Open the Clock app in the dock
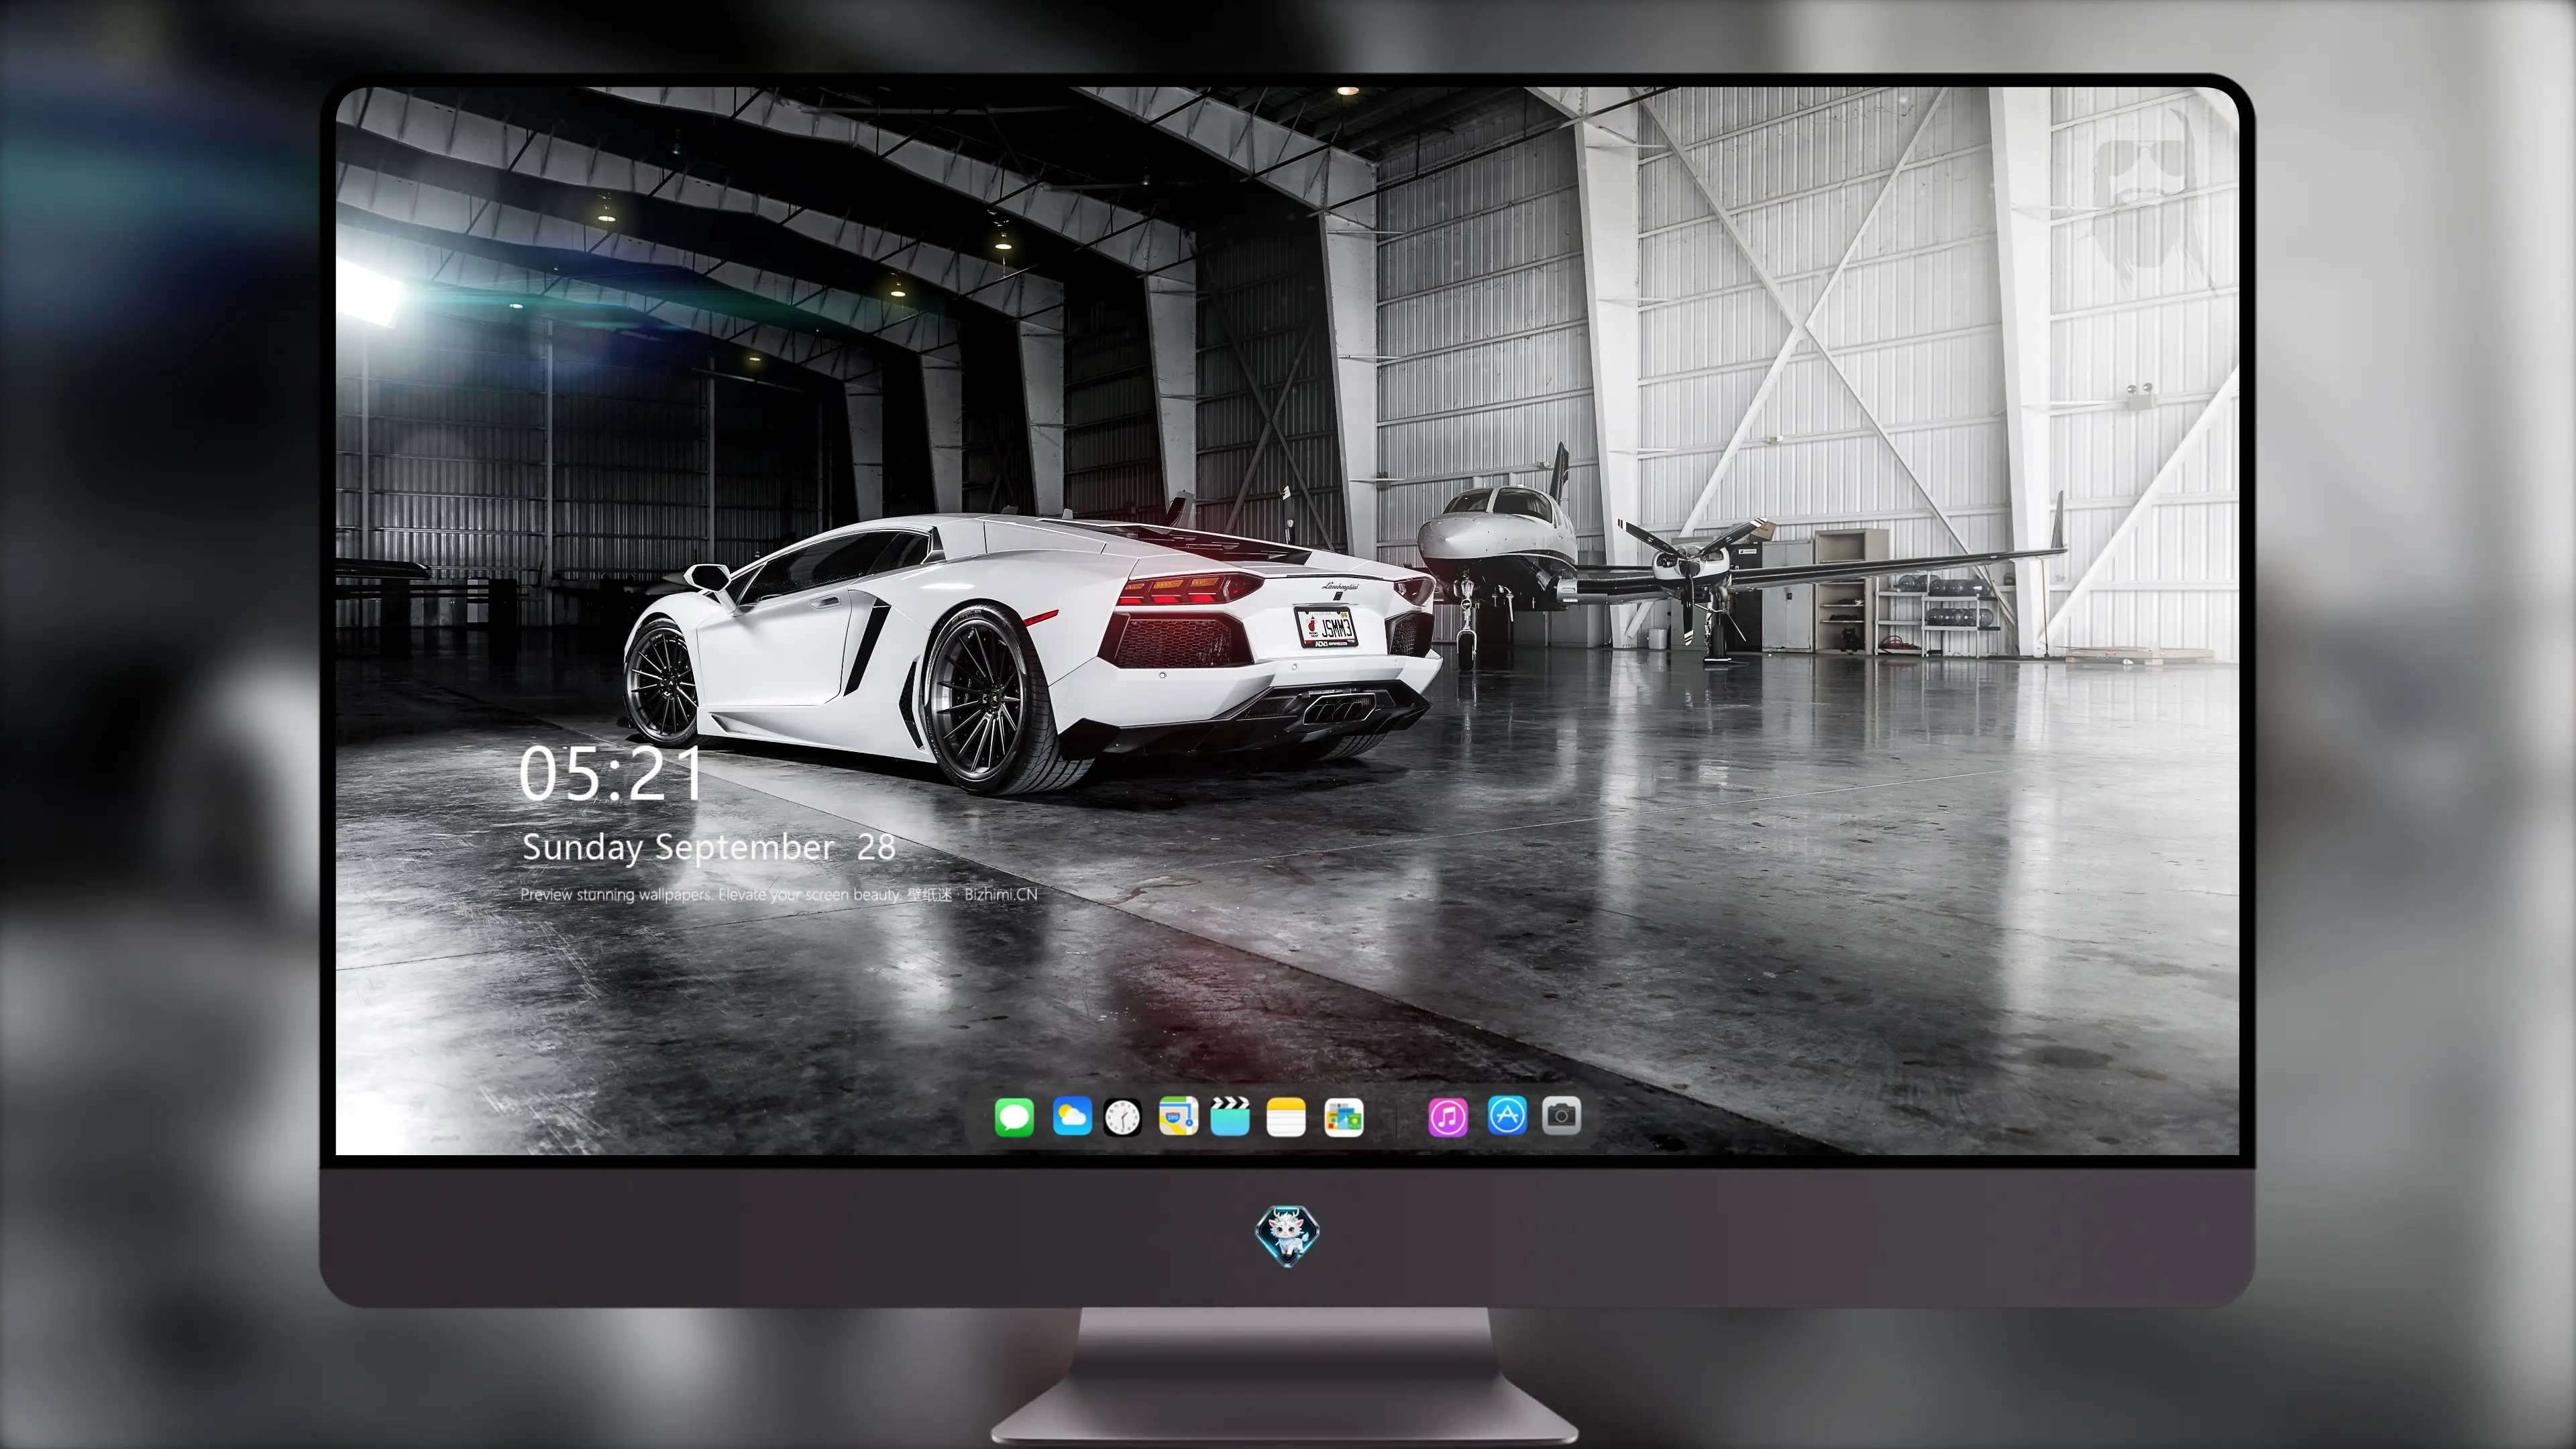This screenshot has width=2576, height=1449. [1122, 1116]
